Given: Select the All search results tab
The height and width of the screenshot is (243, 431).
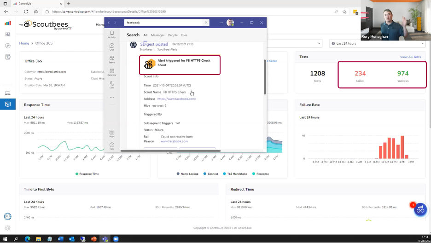Looking at the screenshot, I should [x=146, y=35].
